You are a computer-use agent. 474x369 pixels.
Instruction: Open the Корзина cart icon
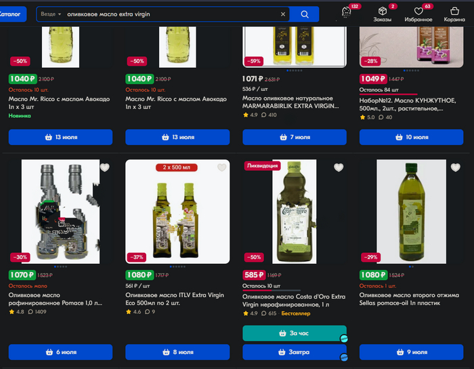[454, 14]
